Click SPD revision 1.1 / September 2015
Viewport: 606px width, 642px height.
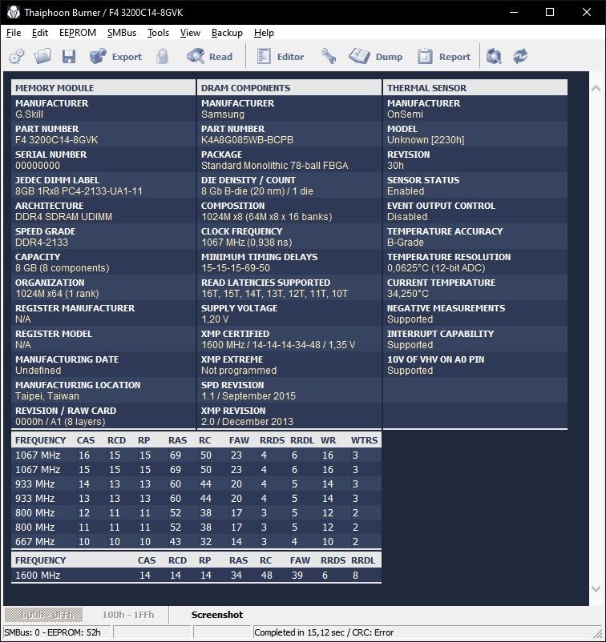248,396
